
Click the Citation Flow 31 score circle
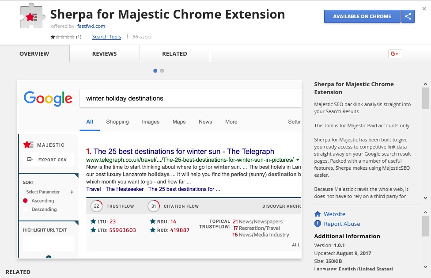[154, 206]
